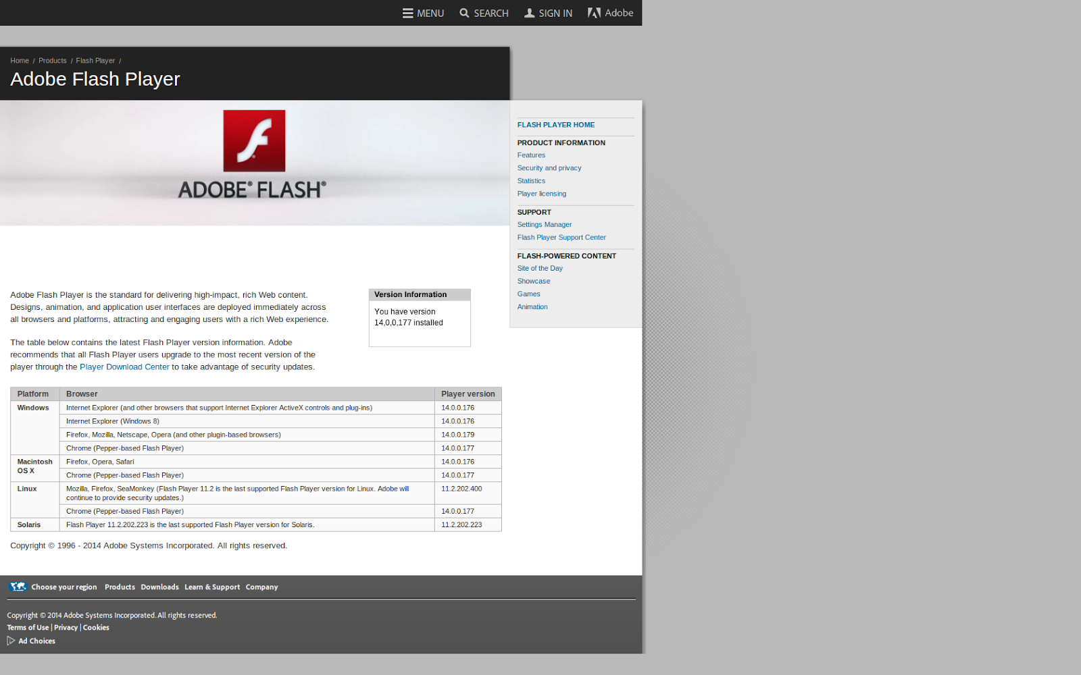This screenshot has width=1081, height=675.
Task: Click the Adobe logo icon
Action: (x=594, y=13)
